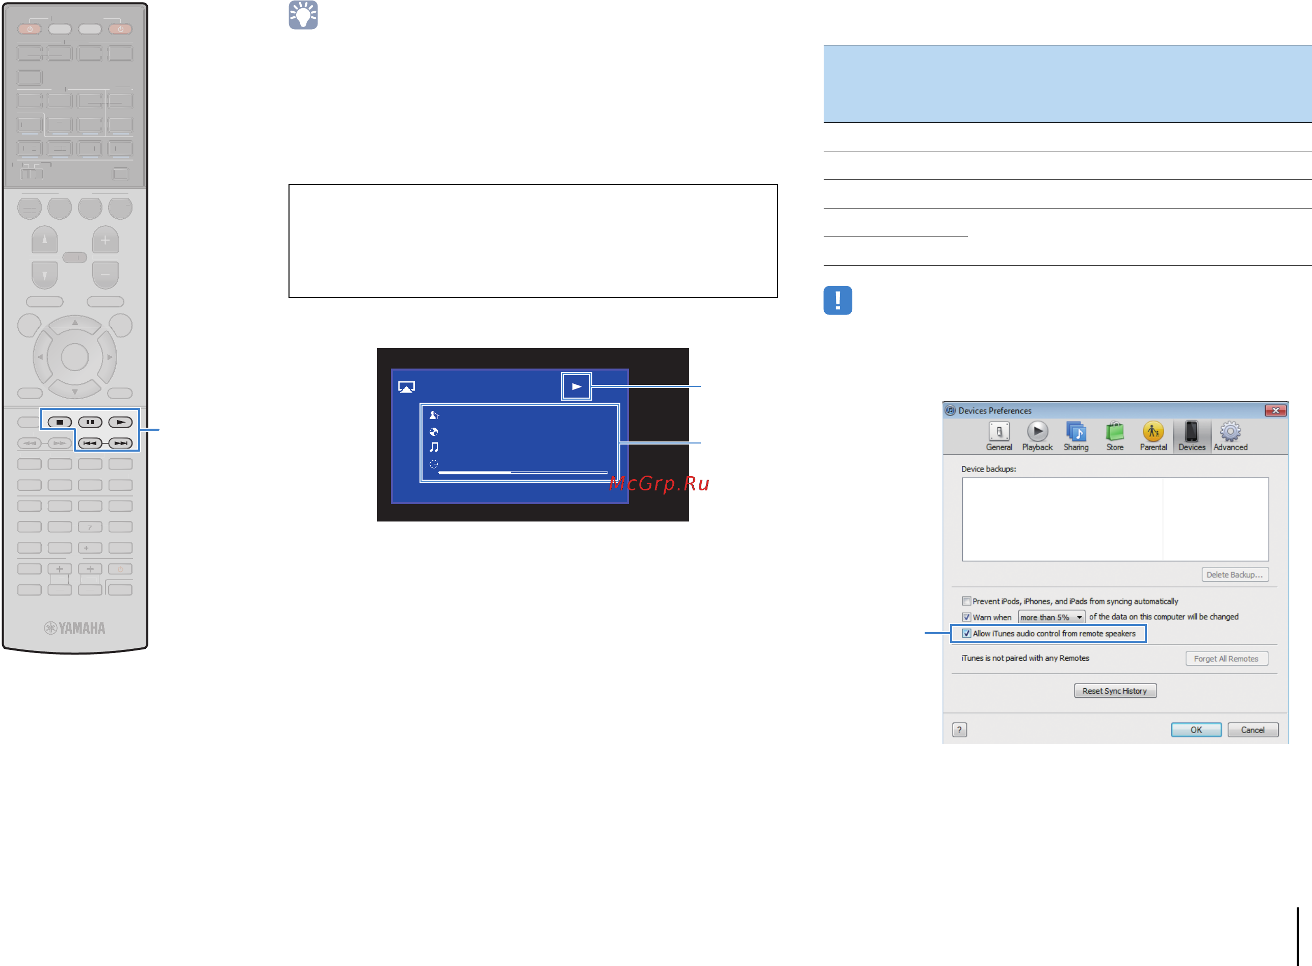This screenshot has width=1312, height=966.
Task: Close the Devices Preferences window
Action: [x=1275, y=410]
